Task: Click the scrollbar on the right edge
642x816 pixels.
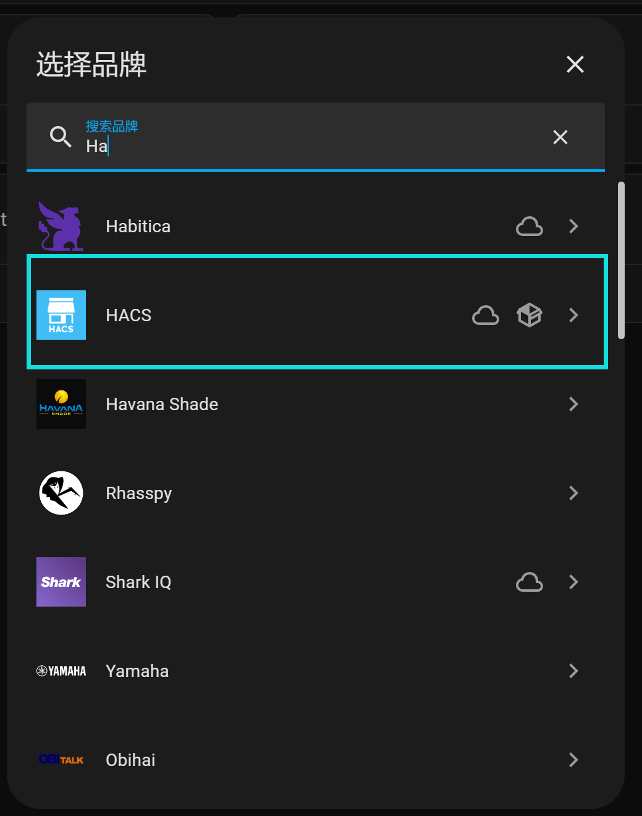Action: (x=622, y=259)
